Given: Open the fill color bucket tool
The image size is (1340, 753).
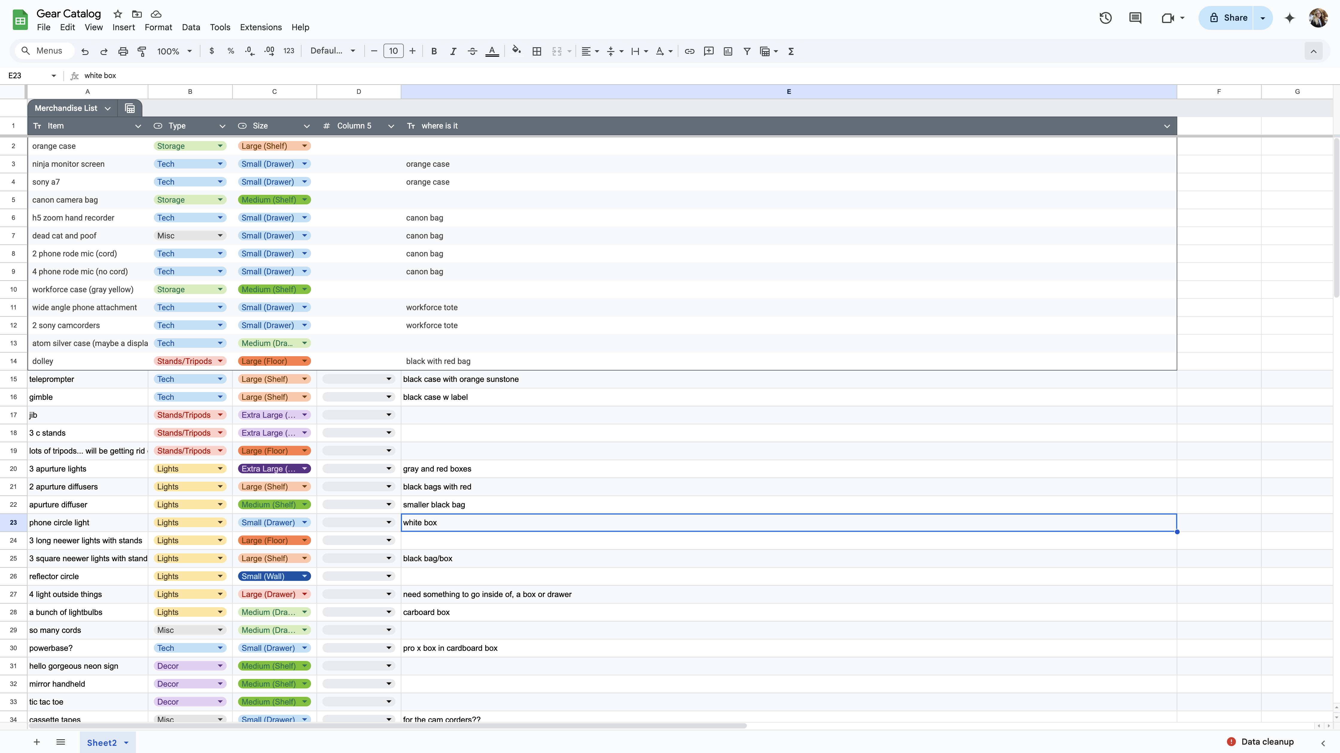Looking at the screenshot, I should tap(516, 50).
